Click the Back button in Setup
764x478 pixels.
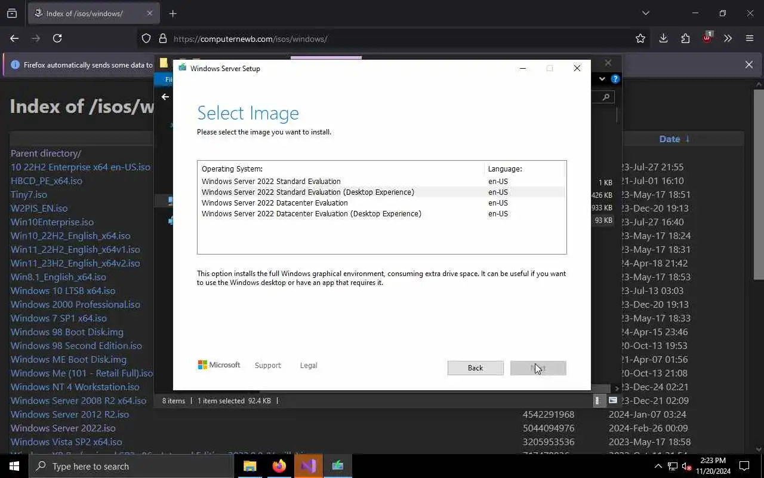pos(476,367)
